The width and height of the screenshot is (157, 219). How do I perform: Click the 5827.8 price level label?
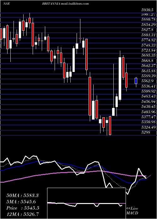click(148, 30)
